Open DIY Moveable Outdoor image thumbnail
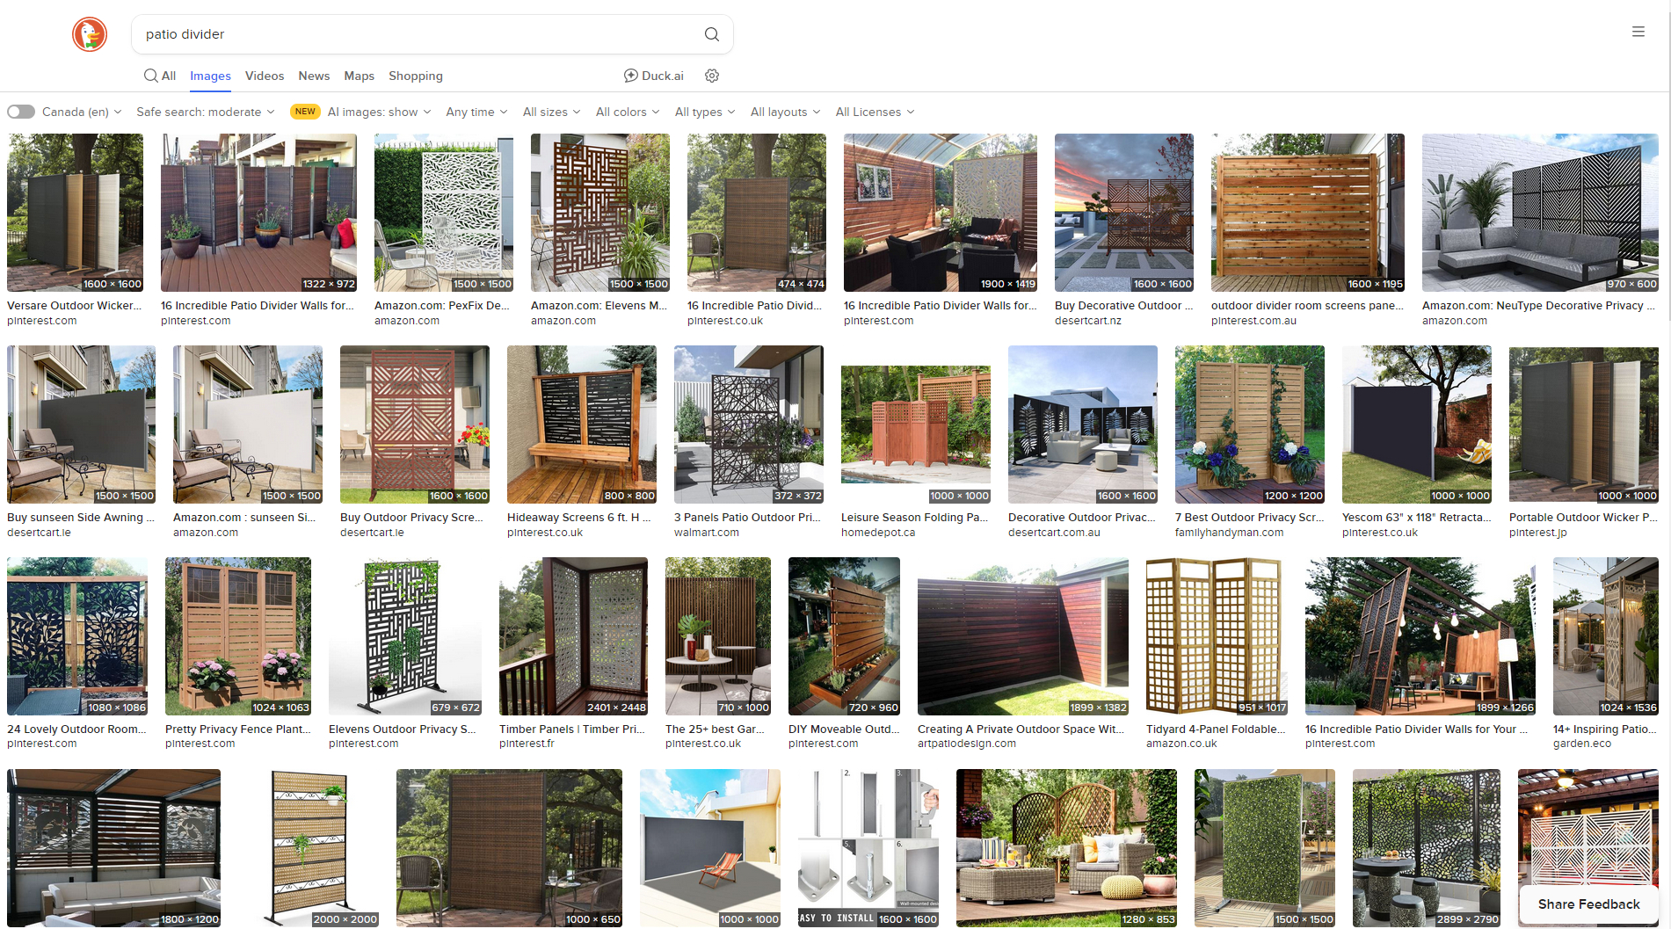This screenshot has height=929, width=1671. (x=845, y=636)
